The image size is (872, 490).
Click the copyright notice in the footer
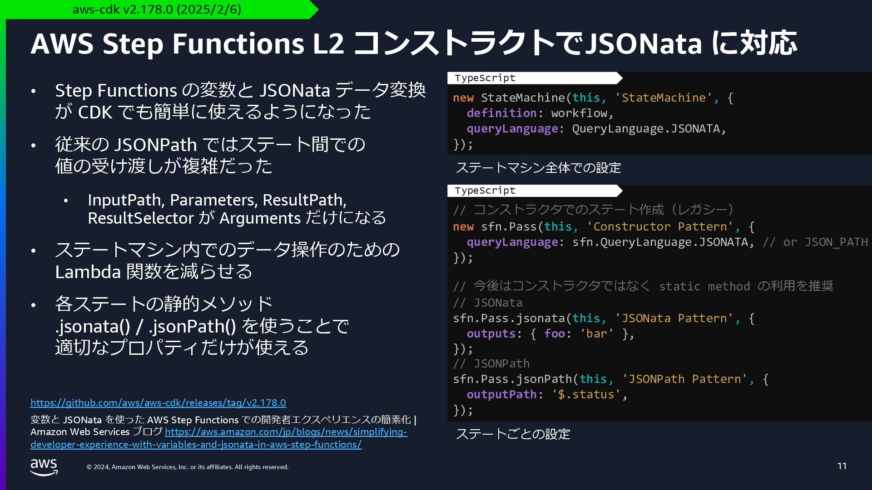point(188,467)
